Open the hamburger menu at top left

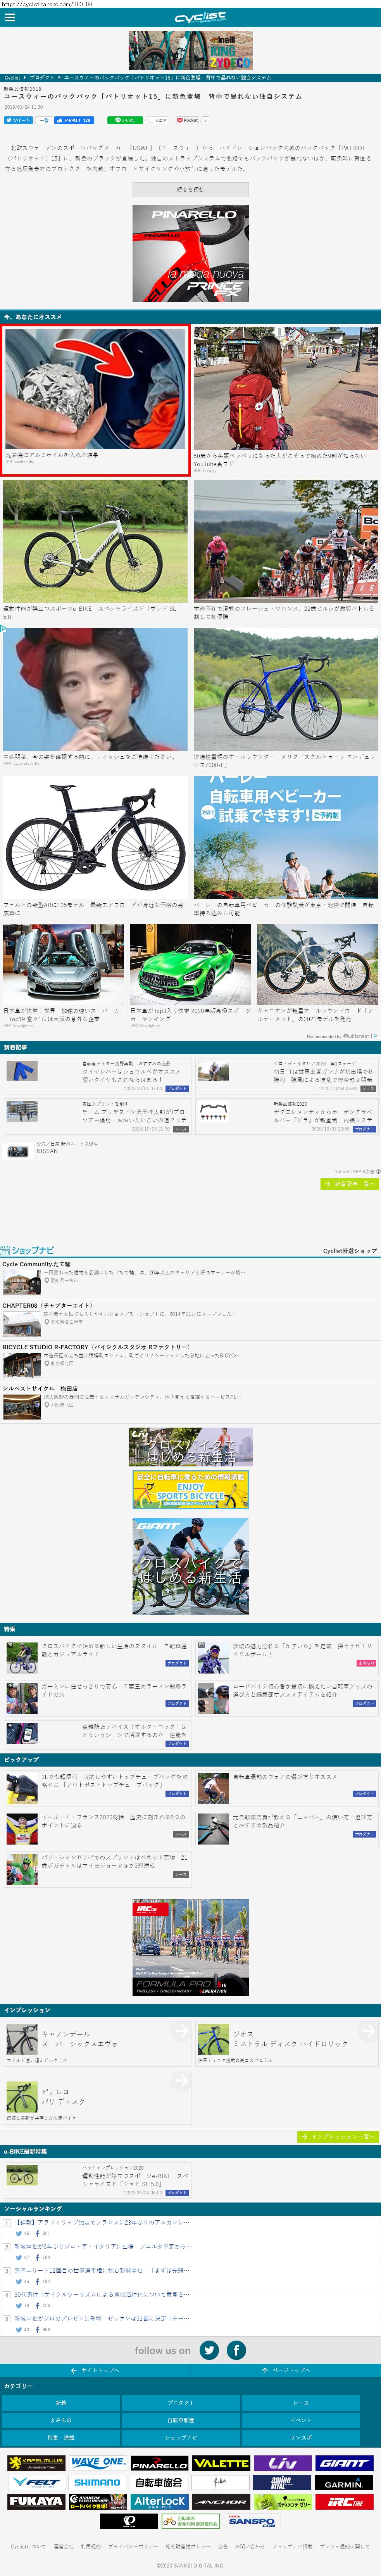coord(9,17)
